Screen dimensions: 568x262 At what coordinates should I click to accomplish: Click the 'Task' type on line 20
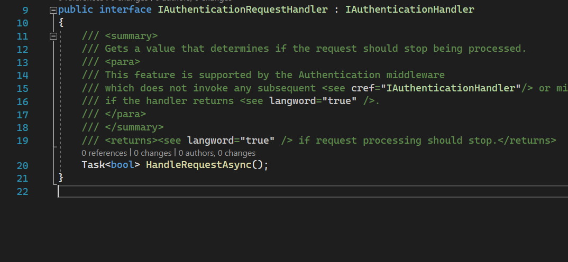click(94, 165)
